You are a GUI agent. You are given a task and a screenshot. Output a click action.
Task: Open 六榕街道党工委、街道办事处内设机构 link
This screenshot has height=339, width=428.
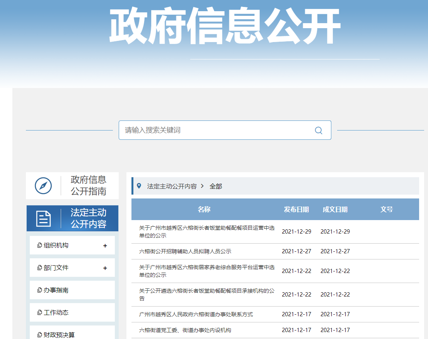tap(185, 330)
